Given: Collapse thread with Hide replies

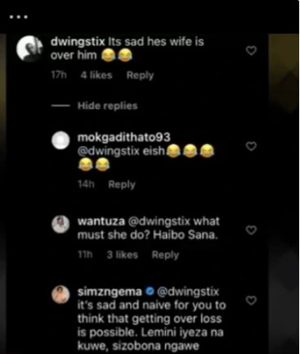Looking at the screenshot, I should (x=107, y=106).
